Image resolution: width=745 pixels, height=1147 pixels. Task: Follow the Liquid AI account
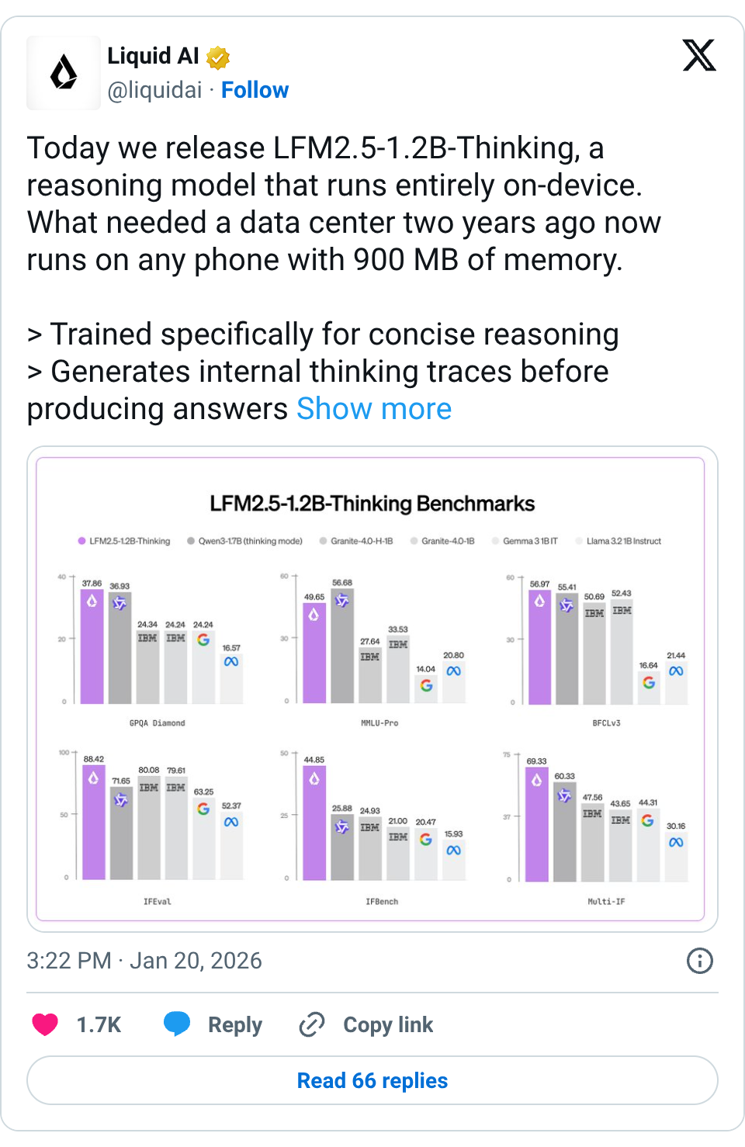(255, 90)
